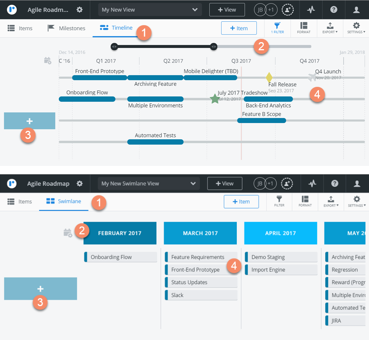Click the add collaborator icon beside JB
Screen dimensions: 369x340
click(x=288, y=10)
